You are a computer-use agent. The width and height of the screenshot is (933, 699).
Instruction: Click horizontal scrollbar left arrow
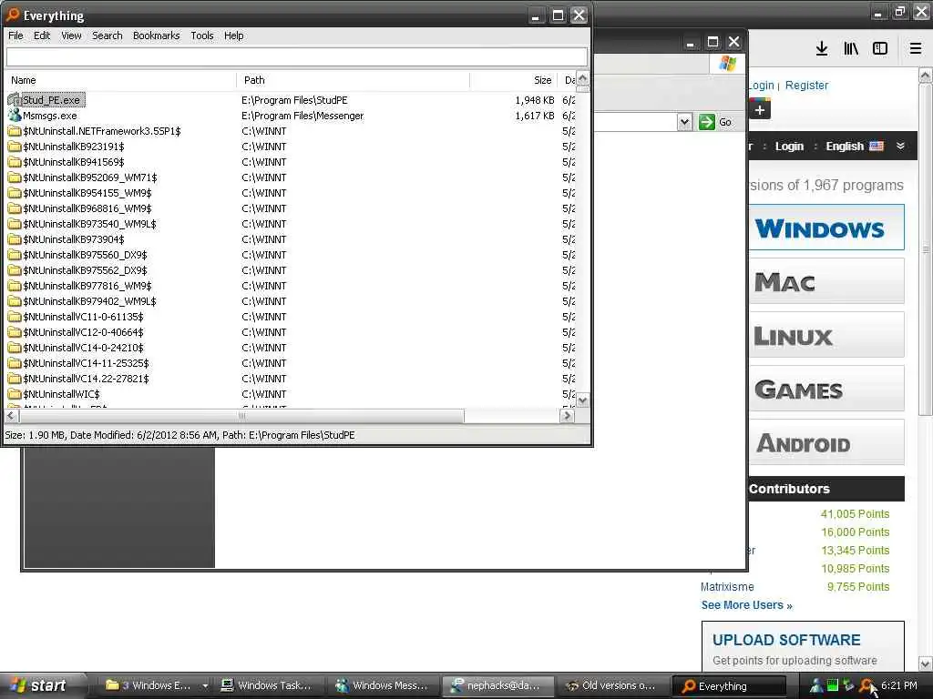click(11, 415)
